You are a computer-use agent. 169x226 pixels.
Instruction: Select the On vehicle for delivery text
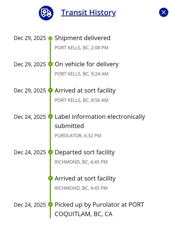point(87,64)
